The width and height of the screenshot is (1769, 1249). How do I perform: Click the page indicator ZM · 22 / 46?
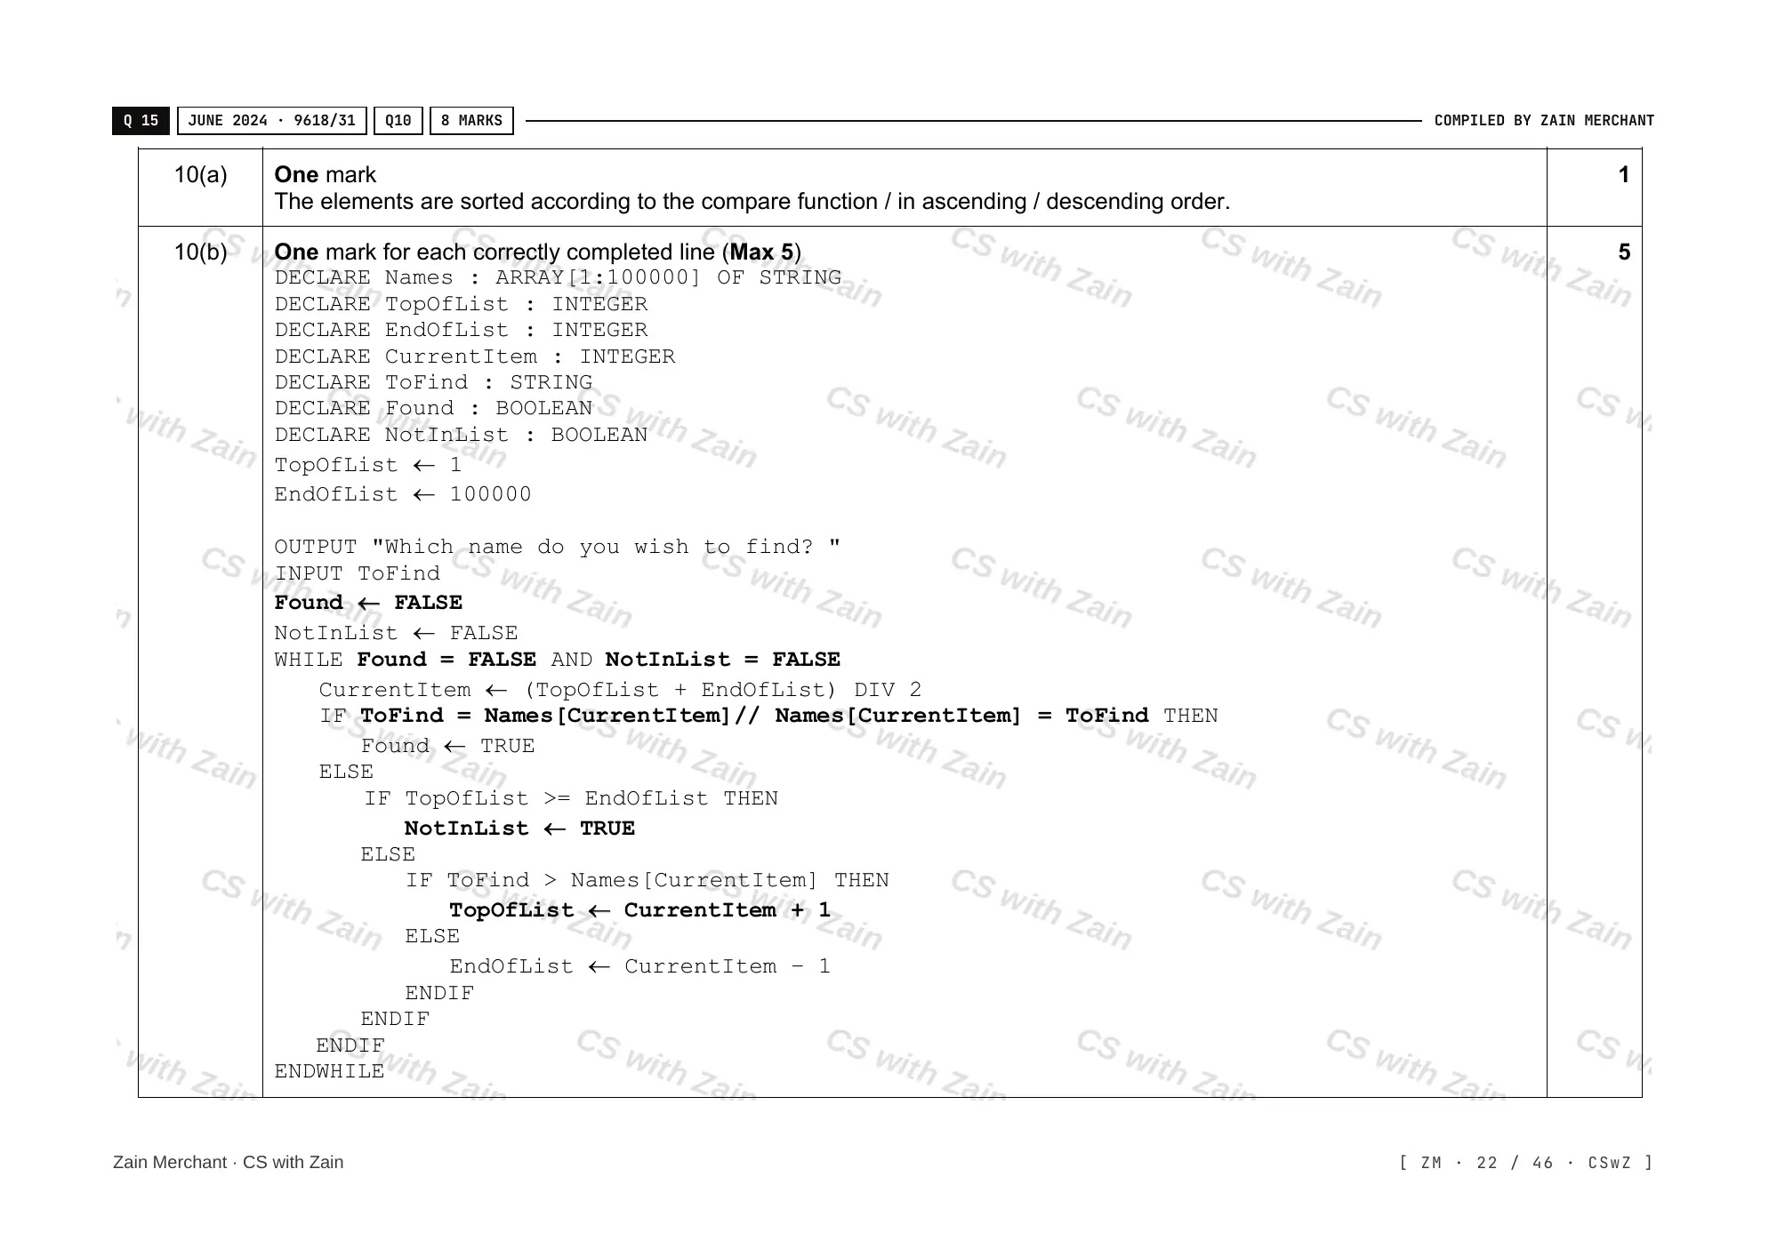tap(1526, 1163)
